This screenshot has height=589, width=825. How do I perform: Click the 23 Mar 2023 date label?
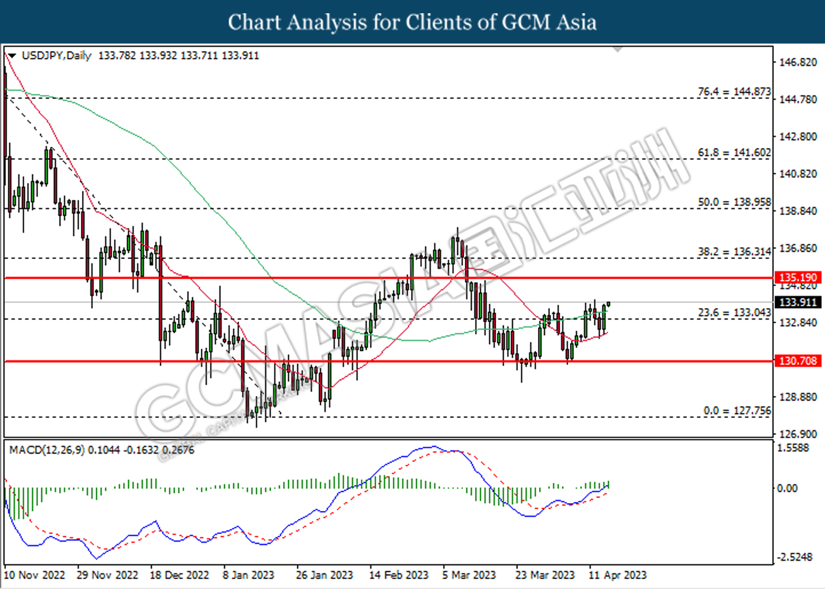coord(545,575)
